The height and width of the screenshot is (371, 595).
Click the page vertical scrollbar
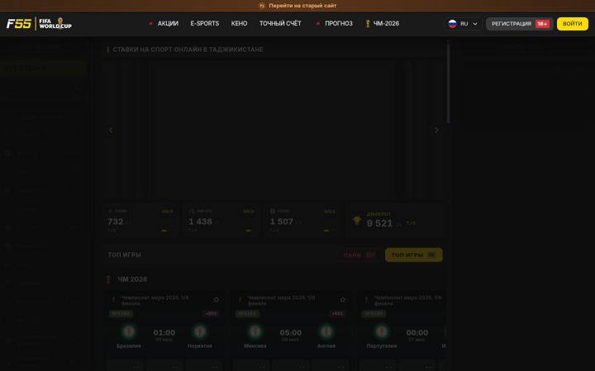tap(448, 83)
